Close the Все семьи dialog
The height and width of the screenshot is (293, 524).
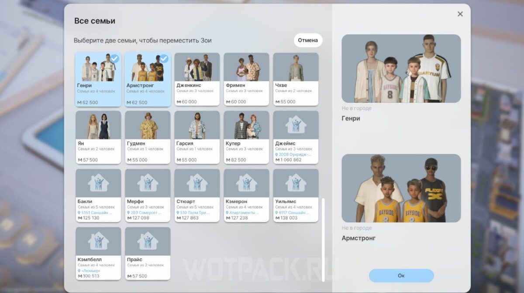tap(460, 14)
